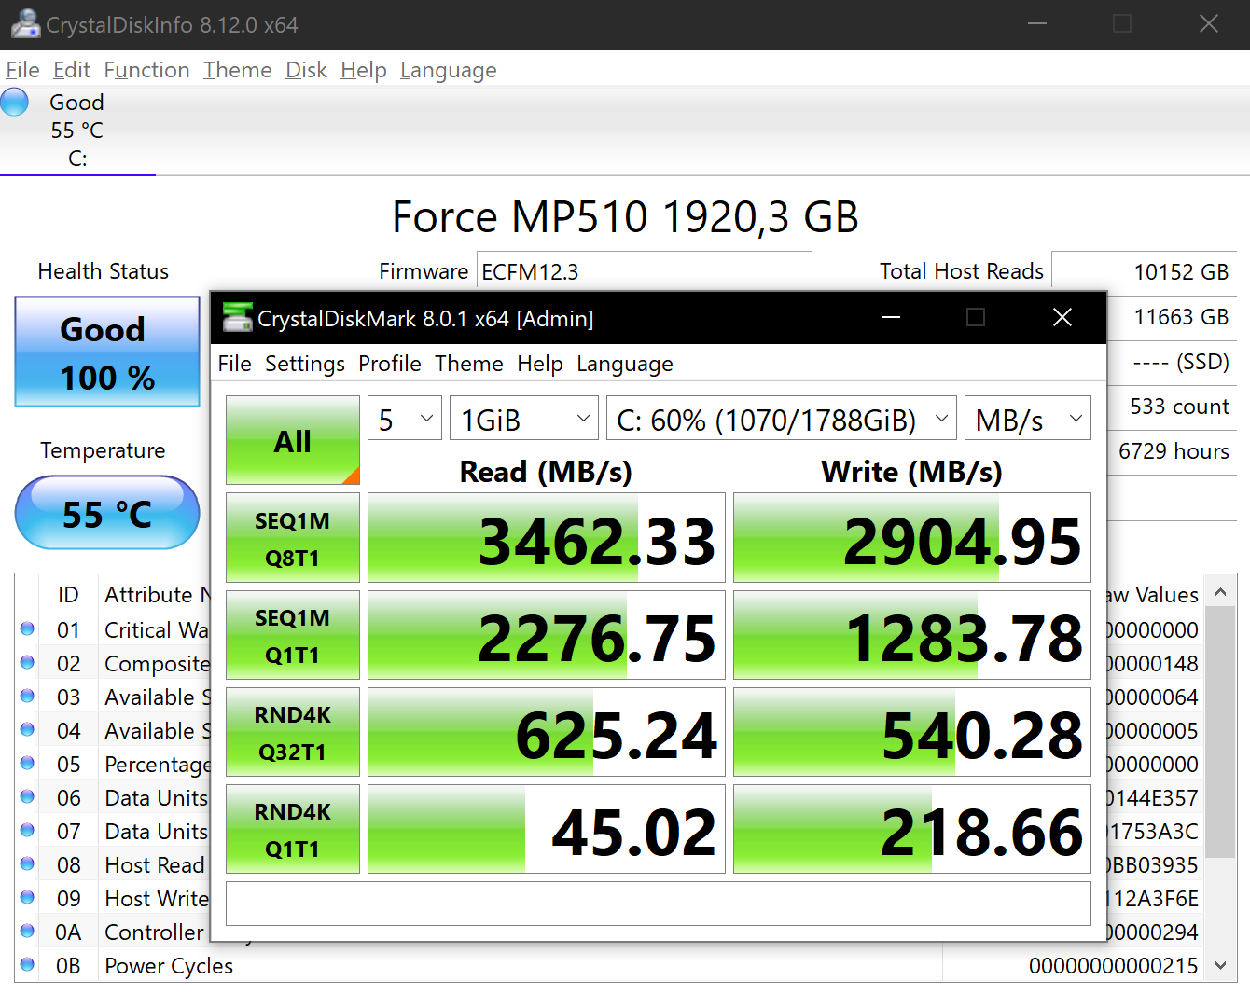Click status orb of attribute 08 row
Viewport: 1250px width, 994px height.
click(27, 864)
